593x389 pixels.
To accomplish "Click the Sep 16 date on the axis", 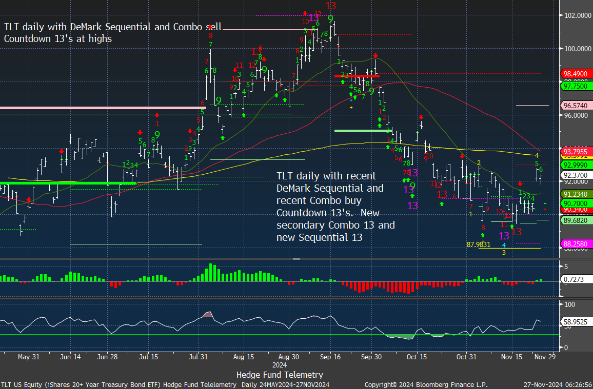I will [331, 357].
